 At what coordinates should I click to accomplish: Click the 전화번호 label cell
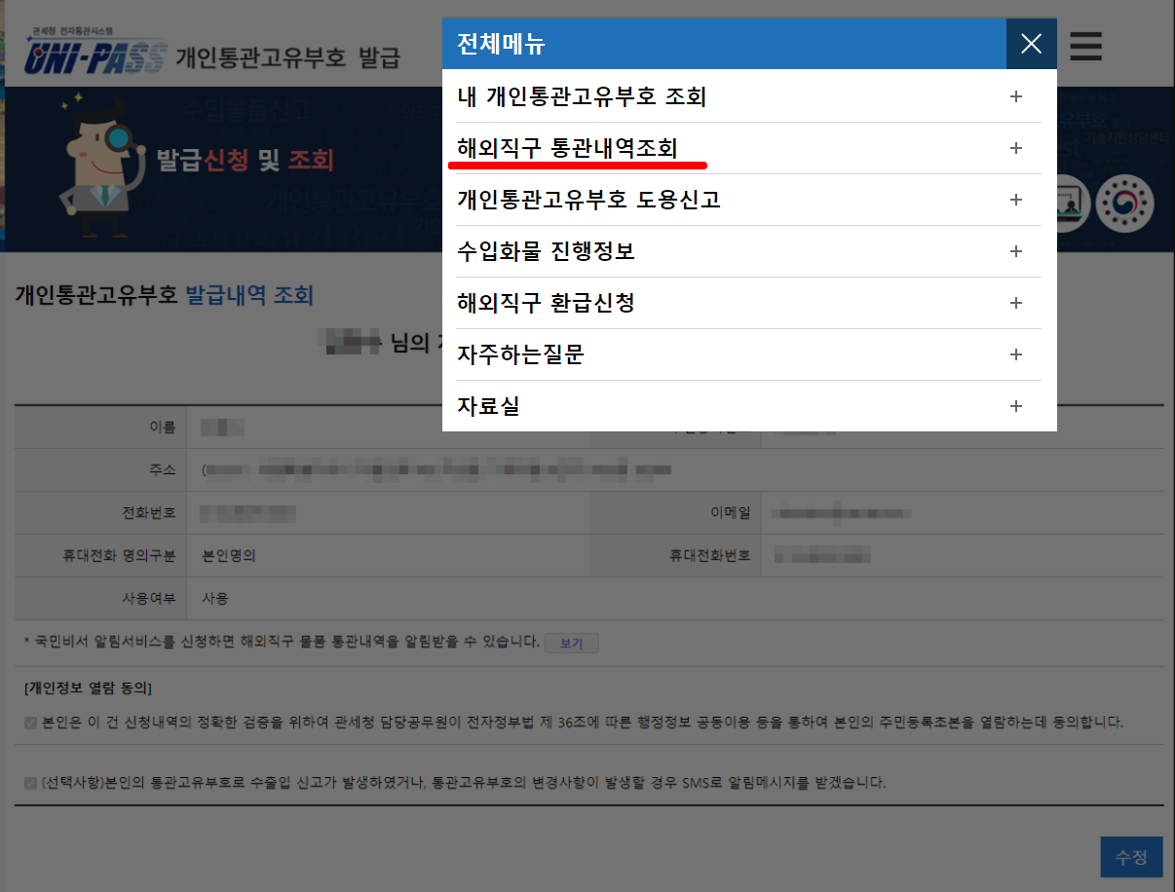click(100, 513)
